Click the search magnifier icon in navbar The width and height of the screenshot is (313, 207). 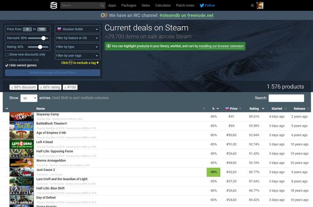point(102,5)
